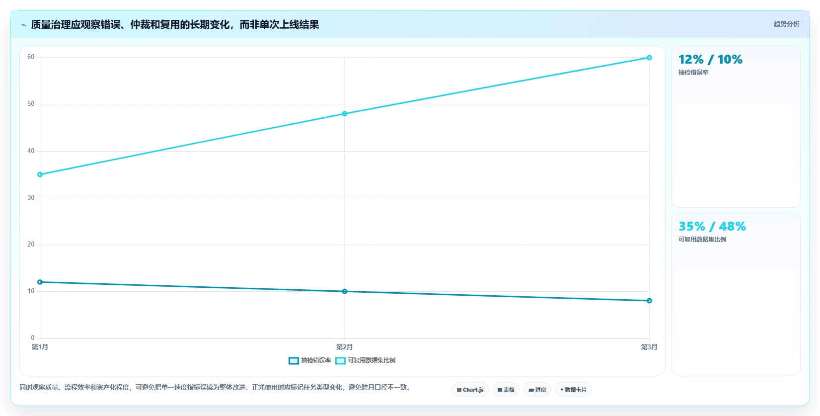
Task: Select the 第2月 point on 抽检错误率 line
Action: [x=345, y=291]
